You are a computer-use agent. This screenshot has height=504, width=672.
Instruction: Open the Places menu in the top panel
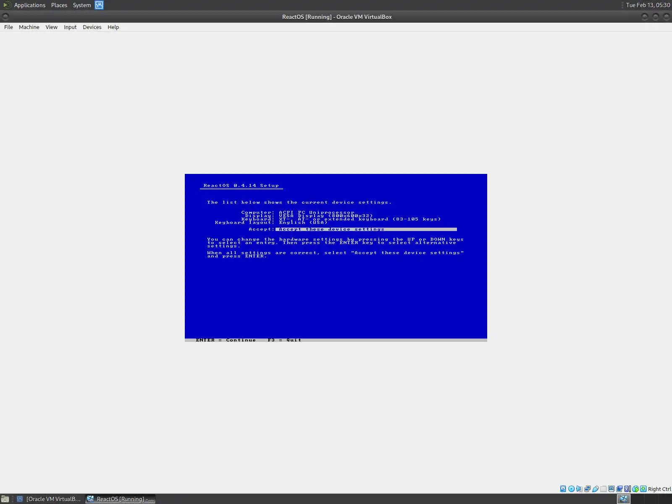[59, 5]
